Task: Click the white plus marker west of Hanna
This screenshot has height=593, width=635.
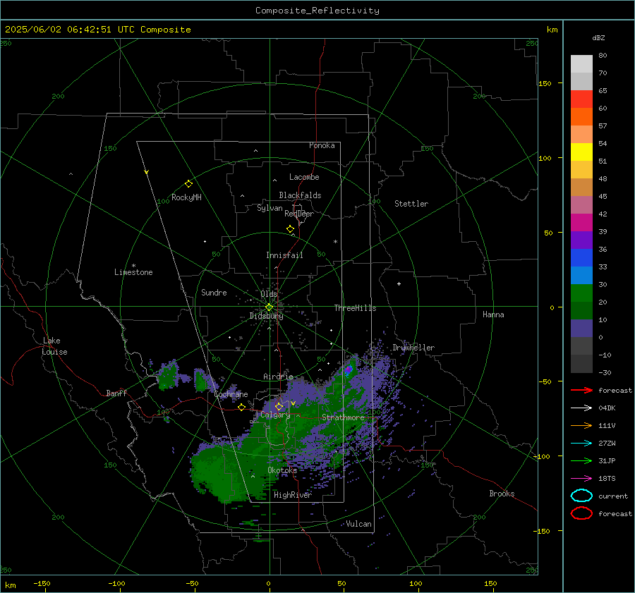Action: 399,283
